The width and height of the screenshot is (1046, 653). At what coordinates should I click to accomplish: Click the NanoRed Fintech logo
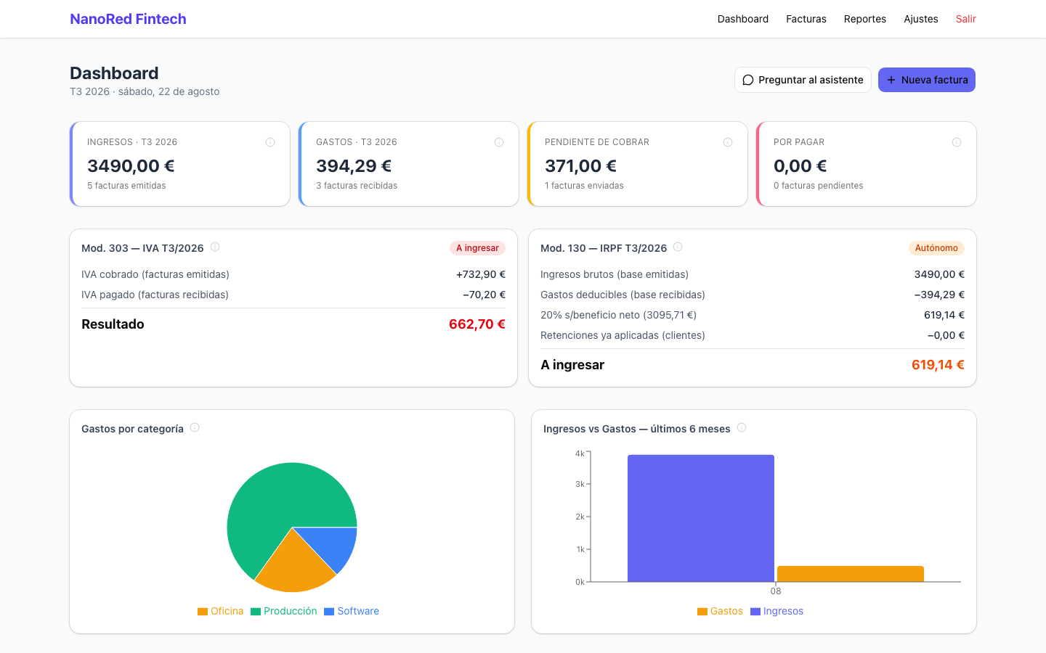[128, 19]
